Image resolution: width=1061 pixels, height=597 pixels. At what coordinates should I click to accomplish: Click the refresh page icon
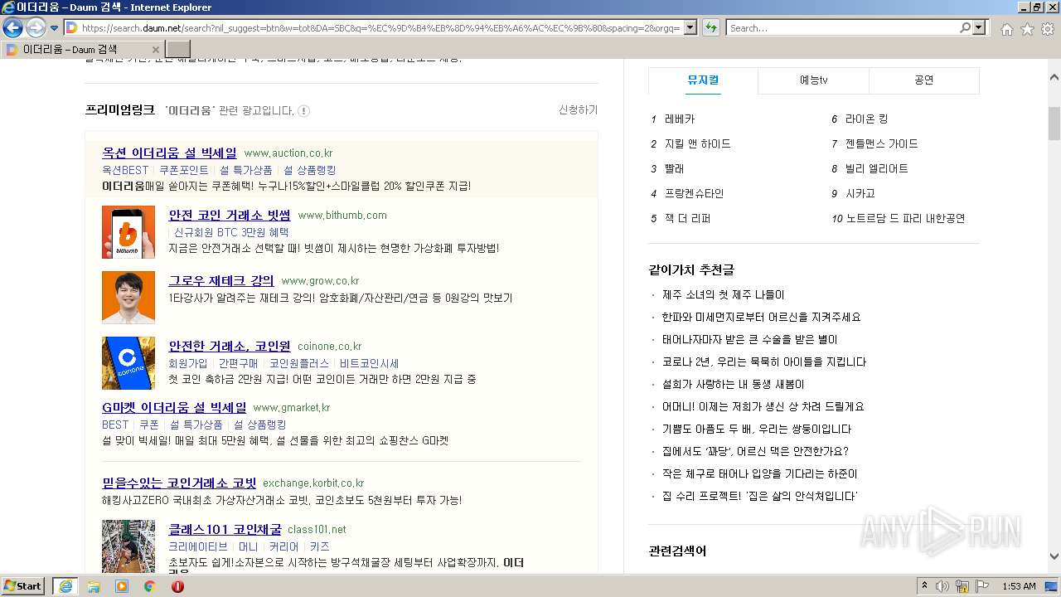(710, 27)
